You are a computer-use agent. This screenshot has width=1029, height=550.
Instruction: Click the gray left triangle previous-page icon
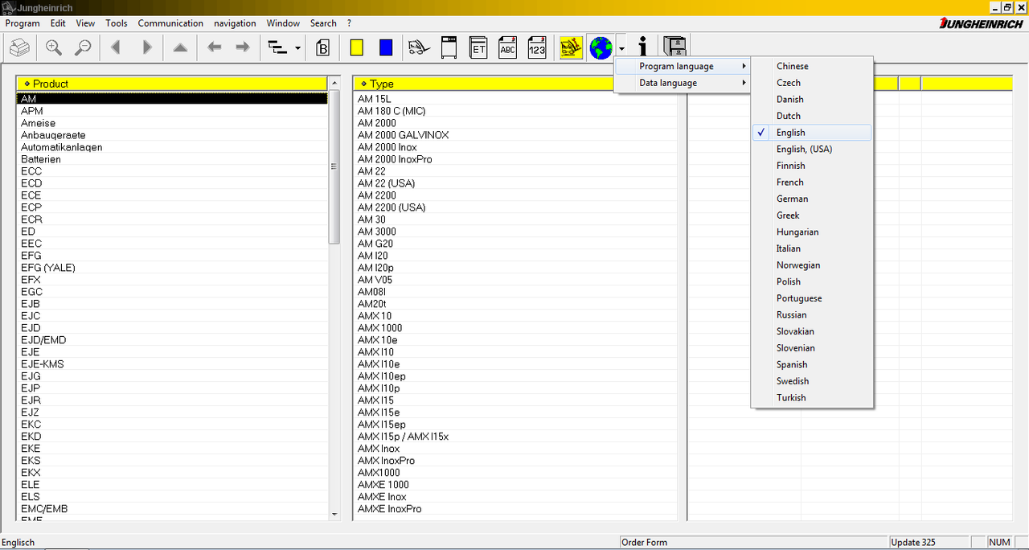pos(116,47)
